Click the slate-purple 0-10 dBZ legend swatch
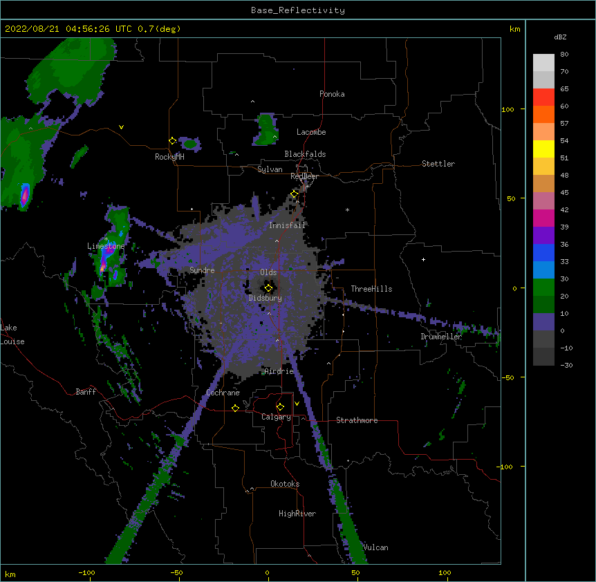The image size is (596, 582). [x=543, y=322]
